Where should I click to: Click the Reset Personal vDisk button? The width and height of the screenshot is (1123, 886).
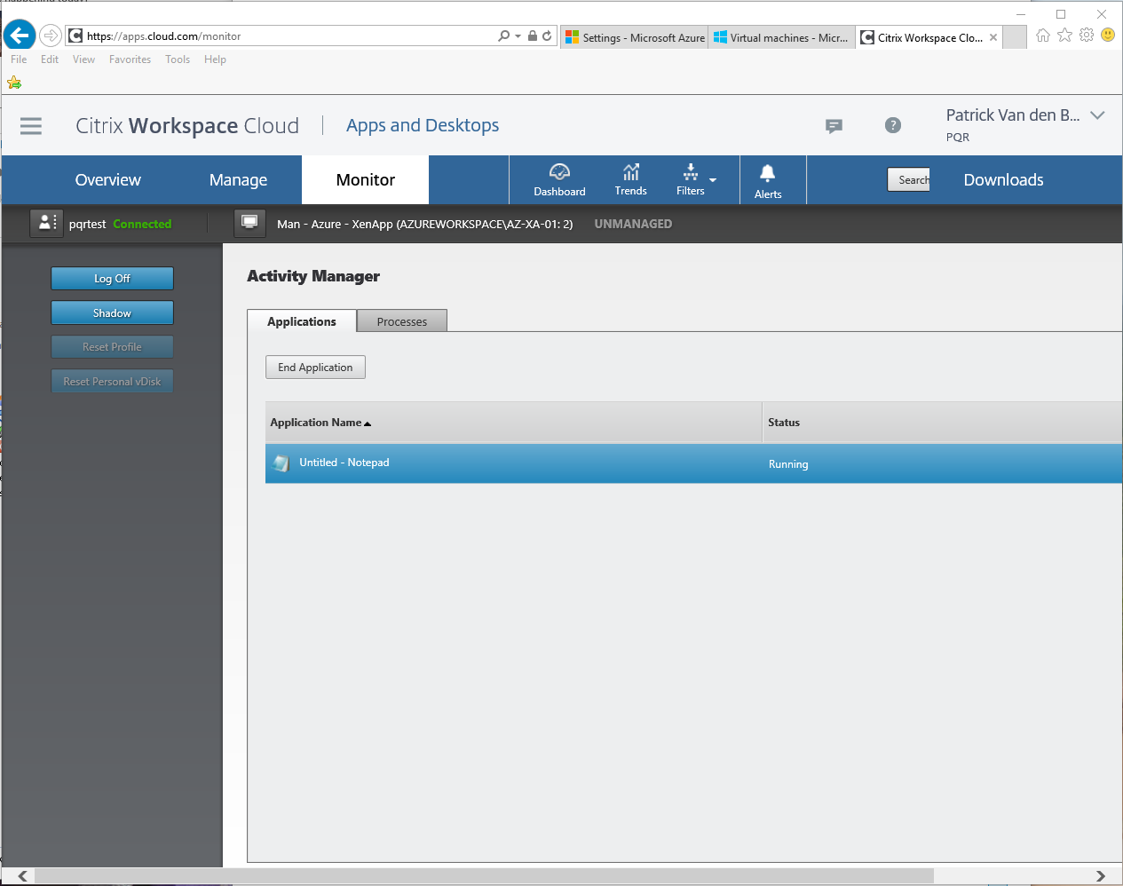112,382
